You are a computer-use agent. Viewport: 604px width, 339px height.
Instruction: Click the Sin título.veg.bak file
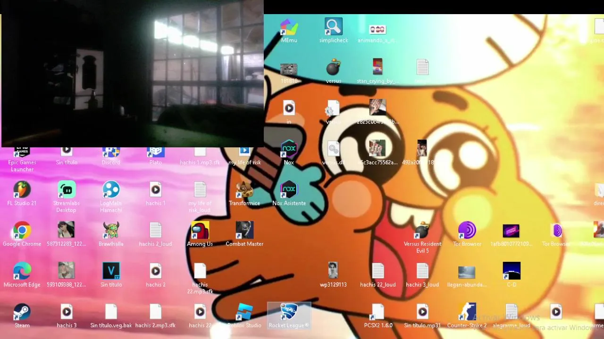111,316
